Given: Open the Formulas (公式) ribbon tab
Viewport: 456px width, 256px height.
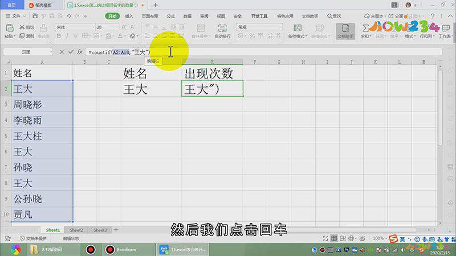Looking at the screenshot, I should coord(170,16).
